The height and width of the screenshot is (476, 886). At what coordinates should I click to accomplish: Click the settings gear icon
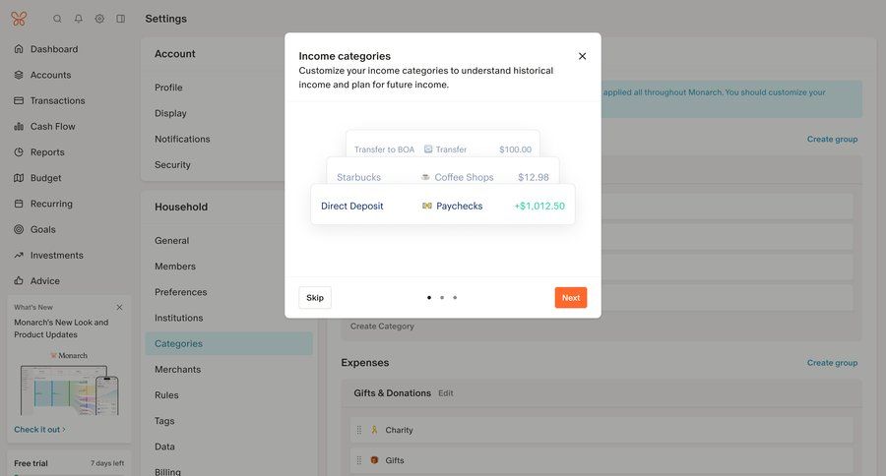99,19
